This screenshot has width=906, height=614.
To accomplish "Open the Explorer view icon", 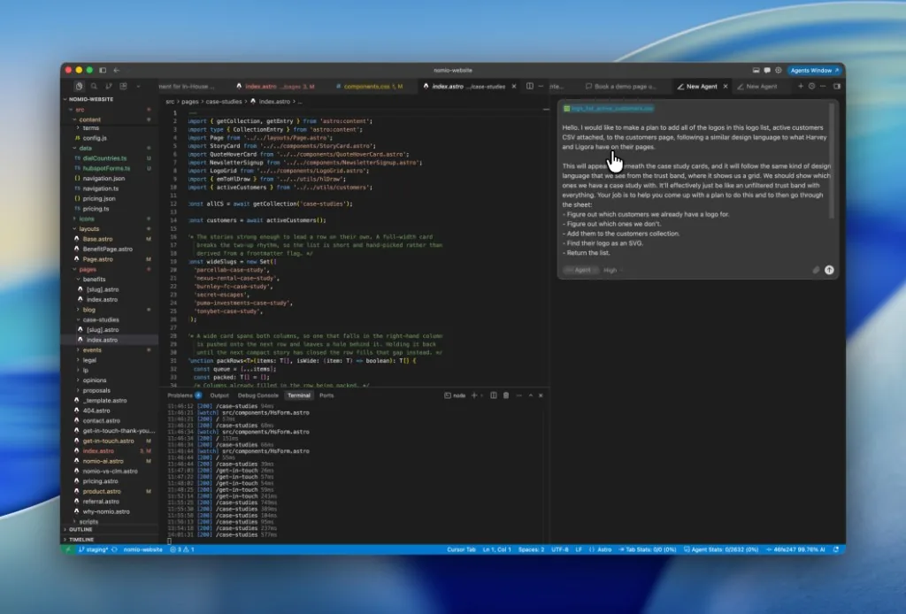I will point(79,86).
